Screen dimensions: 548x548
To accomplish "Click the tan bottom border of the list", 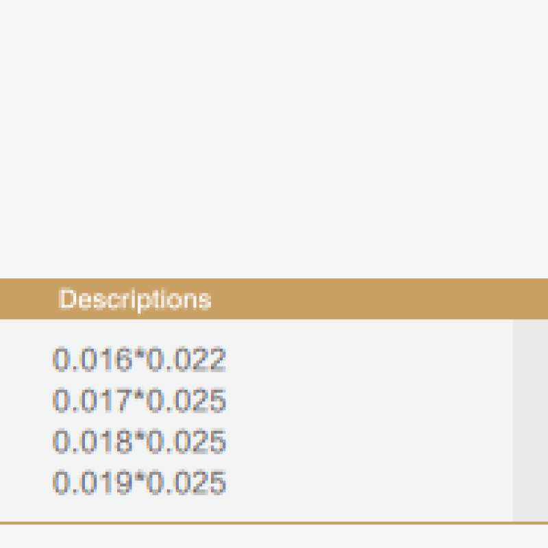I will point(274,523).
